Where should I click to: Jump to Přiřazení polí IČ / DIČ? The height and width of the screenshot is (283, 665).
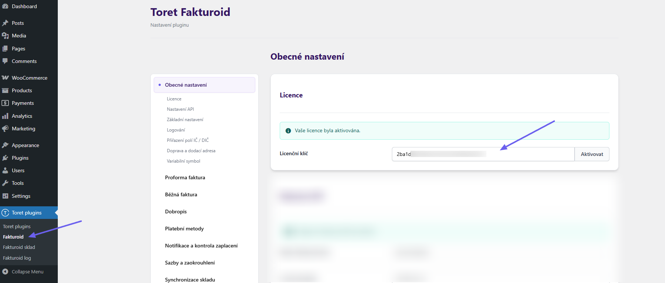(x=188, y=140)
